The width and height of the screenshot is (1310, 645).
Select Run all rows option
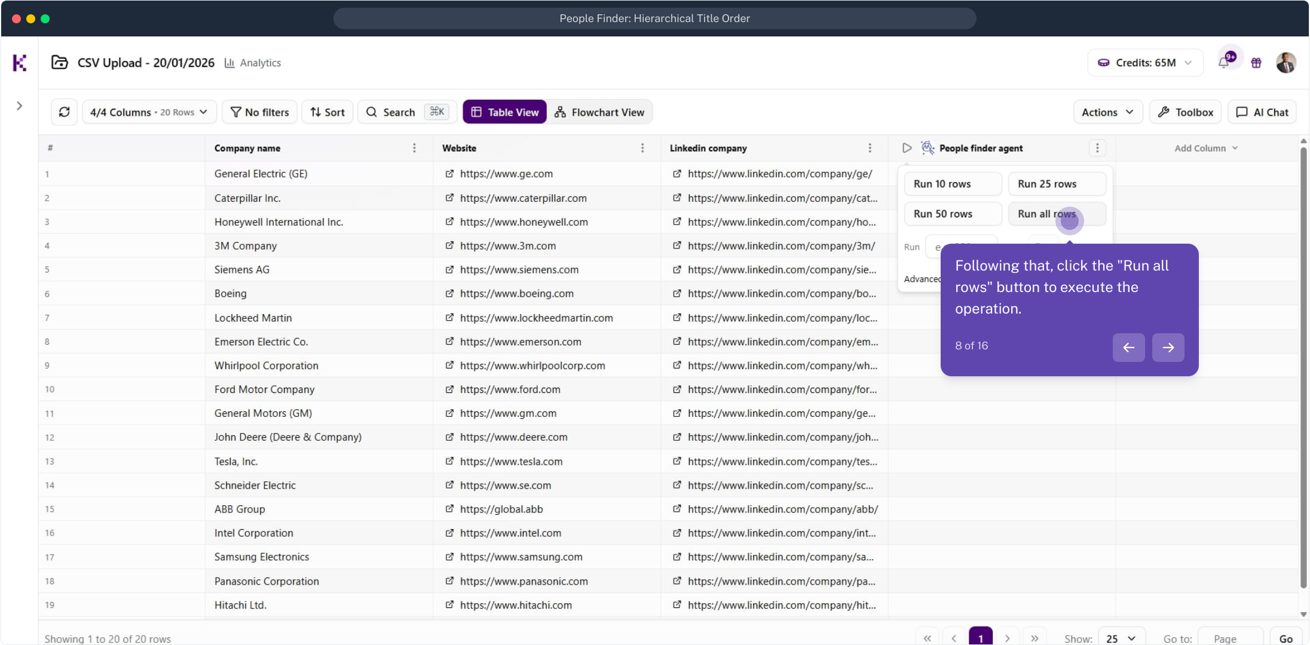tap(1057, 214)
